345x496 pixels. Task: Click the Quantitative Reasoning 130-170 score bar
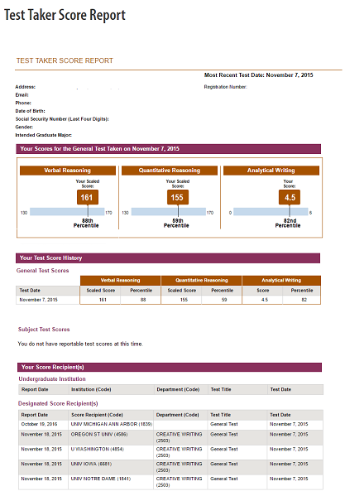coord(169,212)
